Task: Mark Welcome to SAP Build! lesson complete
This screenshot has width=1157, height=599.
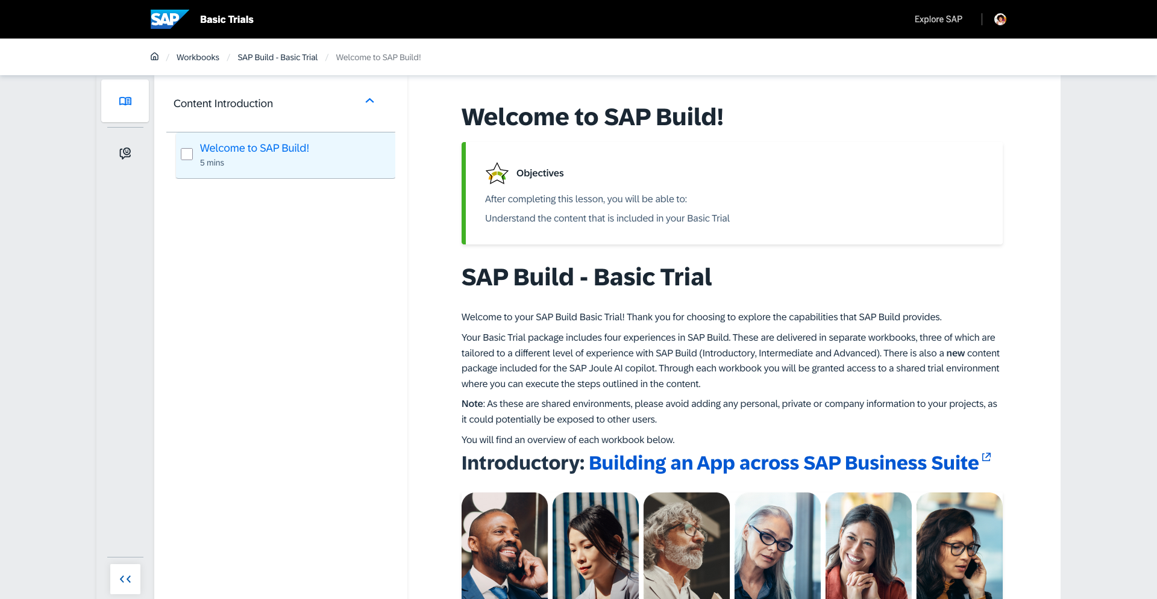Action: [187, 154]
